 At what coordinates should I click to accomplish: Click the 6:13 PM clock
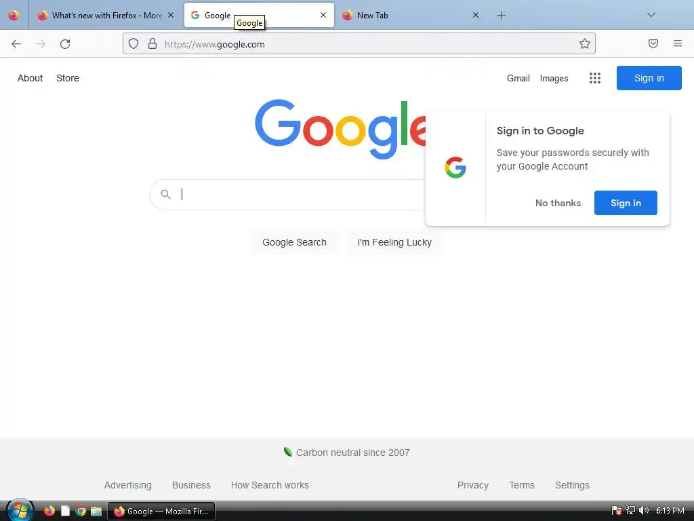[670, 511]
